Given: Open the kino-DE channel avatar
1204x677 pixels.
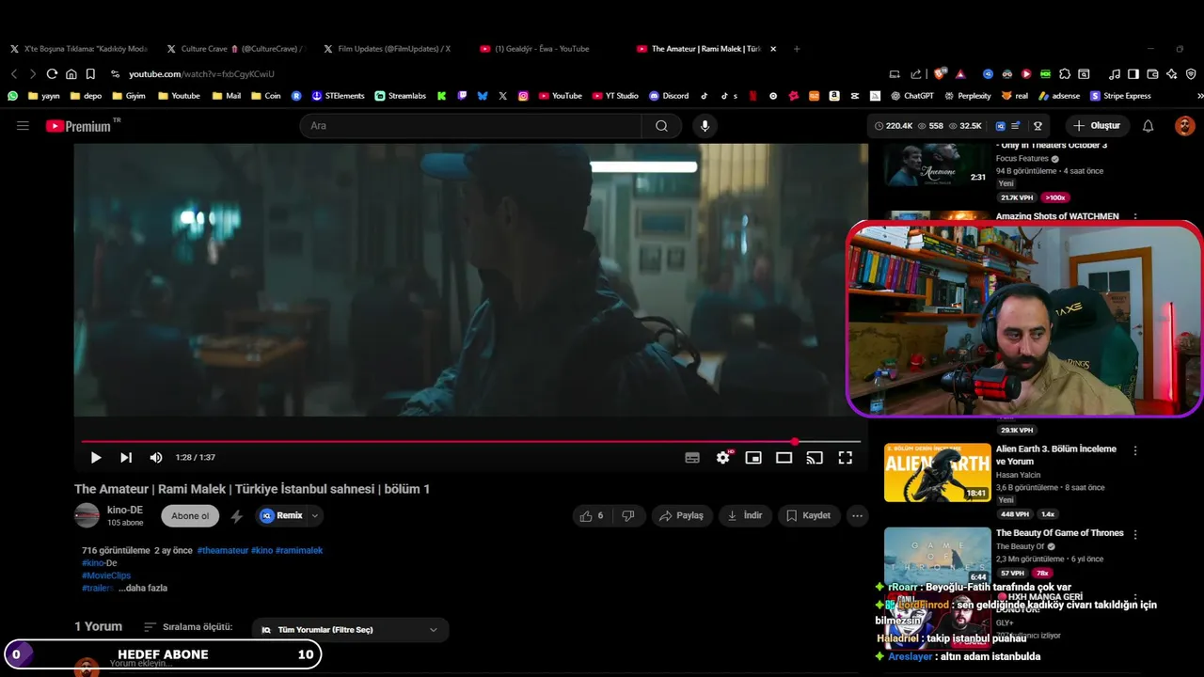Looking at the screenshot, I should click(x=87, y=515).
